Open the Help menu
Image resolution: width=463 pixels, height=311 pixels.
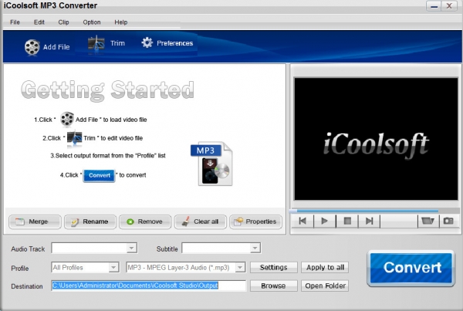(x=121, y=22)
